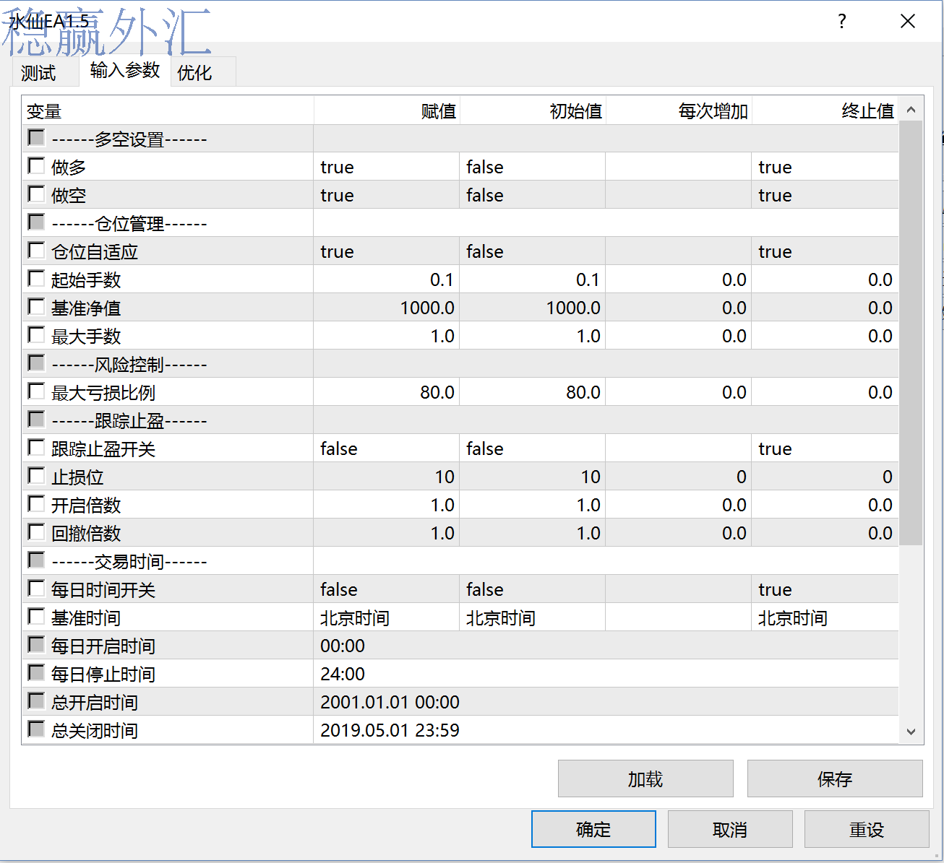Click 开启倍数 赋值 cell 1.0
944x863 pixels.
(x=387, y=505)
